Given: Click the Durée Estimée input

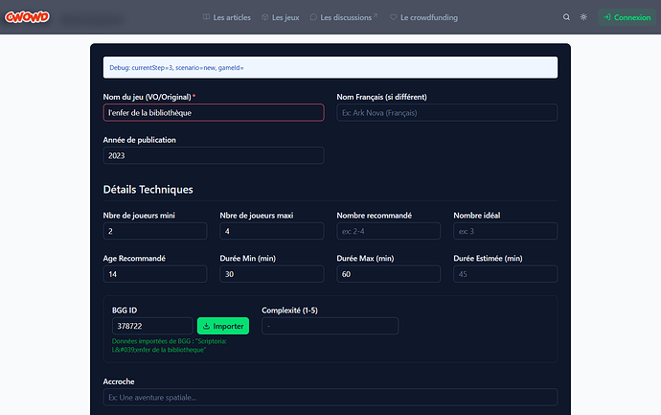Looking at the screenshot, I should (505, 274).
